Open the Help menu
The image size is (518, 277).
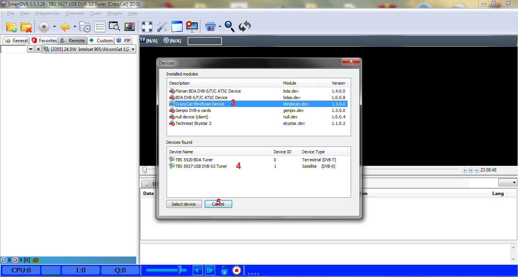tap(133, 13)
